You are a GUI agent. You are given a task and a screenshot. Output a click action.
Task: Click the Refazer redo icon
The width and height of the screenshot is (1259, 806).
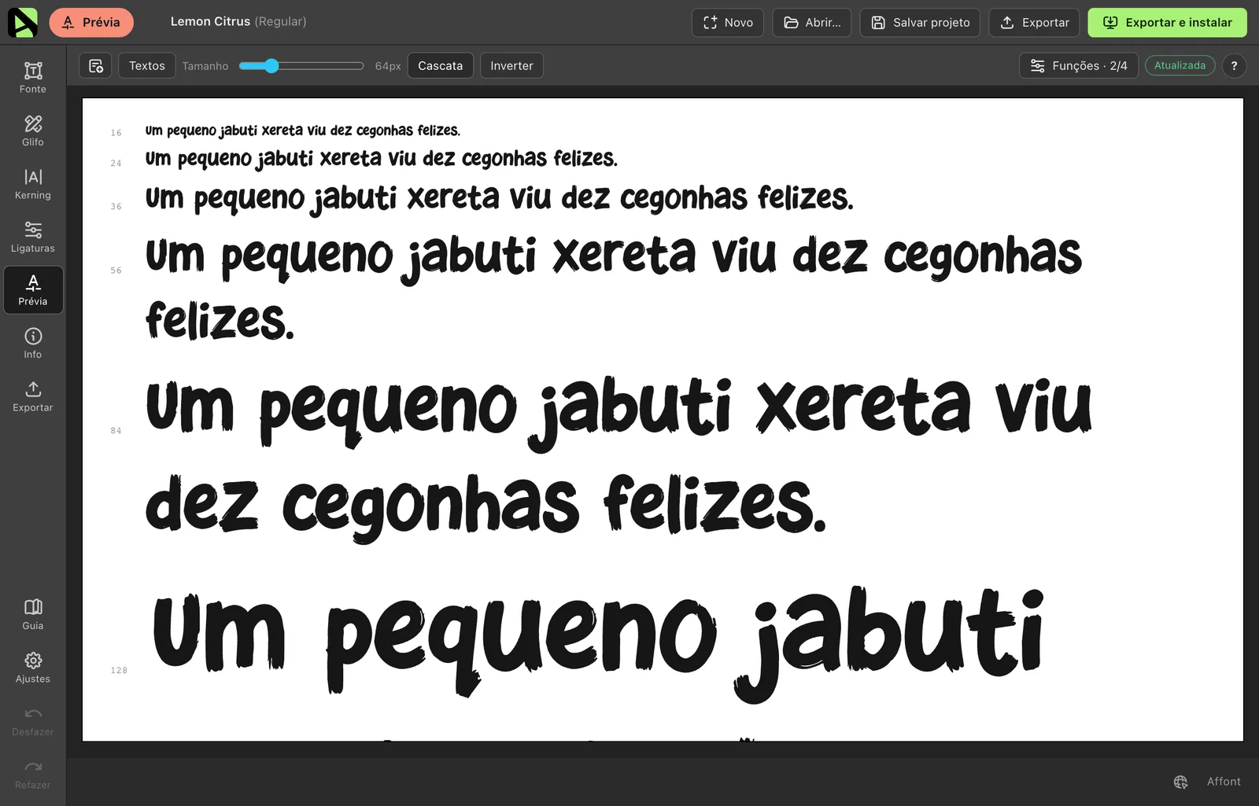[33, 774]
